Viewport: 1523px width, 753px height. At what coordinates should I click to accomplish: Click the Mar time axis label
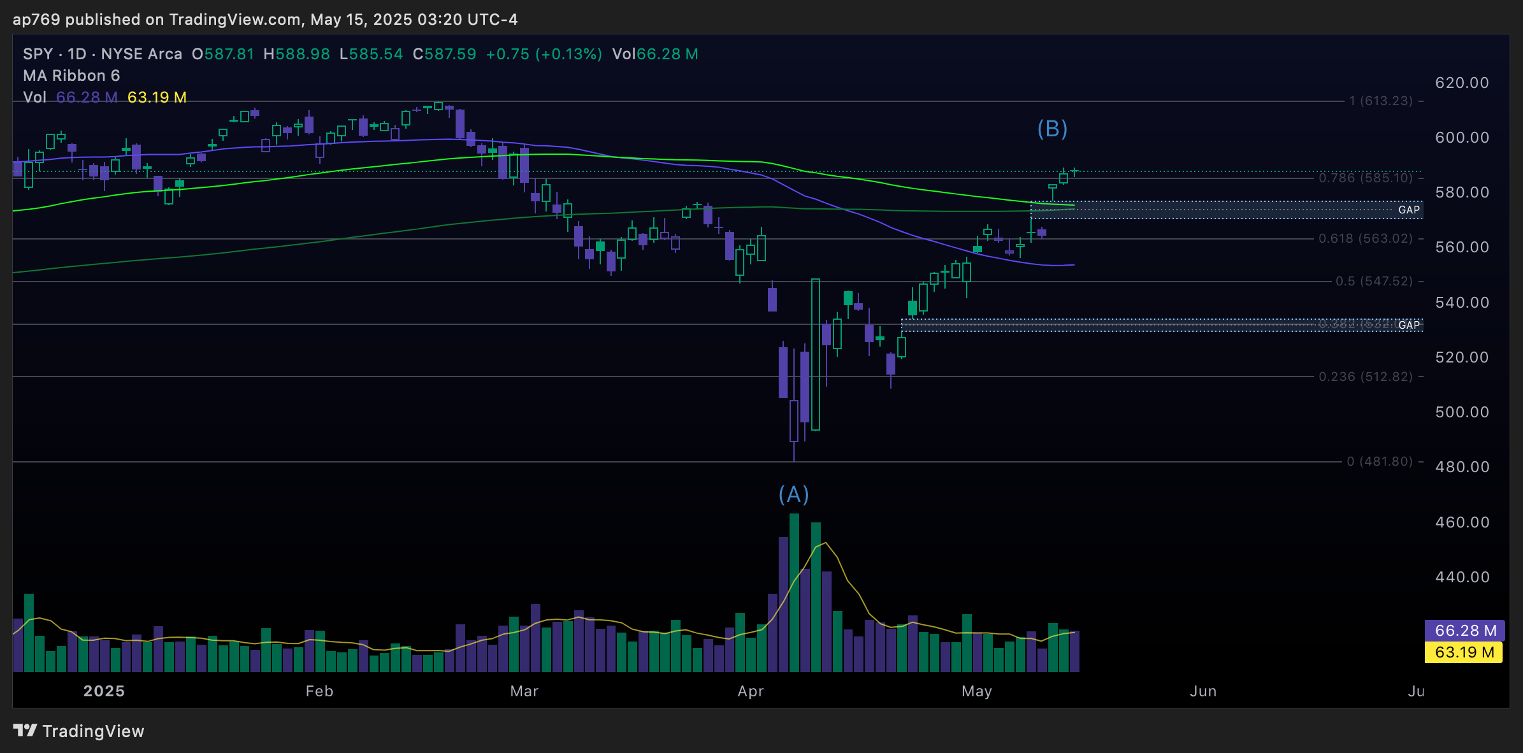click(x=524, y=691)
